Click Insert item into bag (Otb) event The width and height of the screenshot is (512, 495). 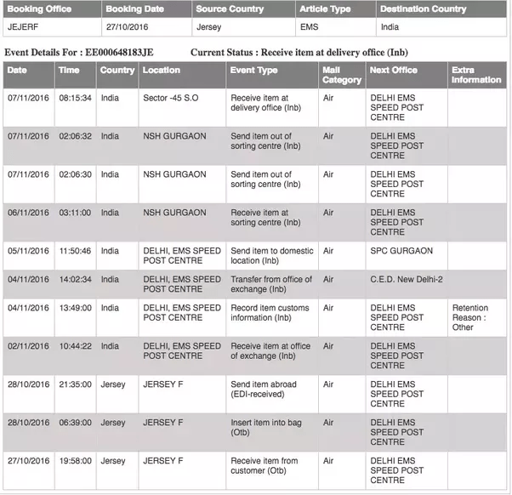(x=272, y=432)
